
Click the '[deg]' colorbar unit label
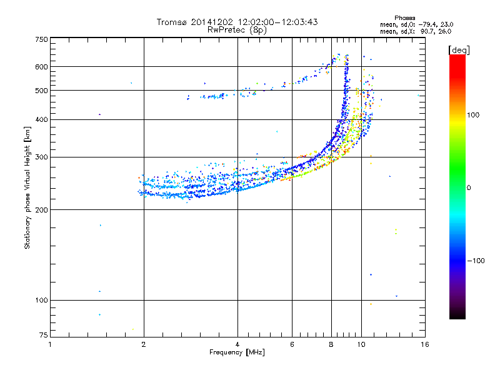(x=459, y=50)
